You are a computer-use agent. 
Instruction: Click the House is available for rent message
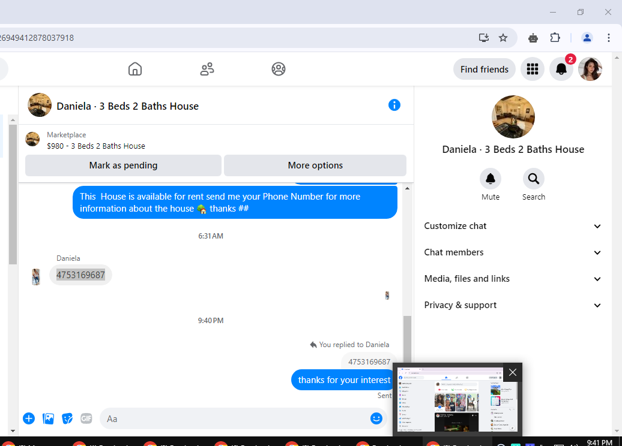click(235, 203)
